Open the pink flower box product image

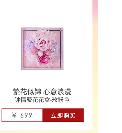point(42,49)
